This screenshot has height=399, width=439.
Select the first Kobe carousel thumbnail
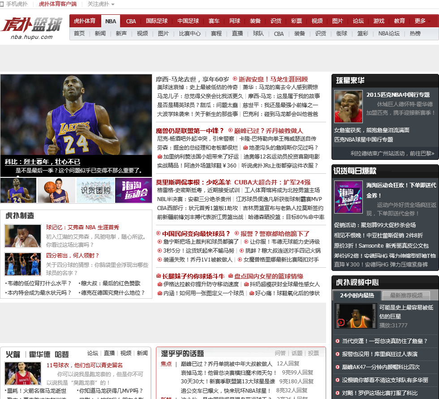point(18,190)
